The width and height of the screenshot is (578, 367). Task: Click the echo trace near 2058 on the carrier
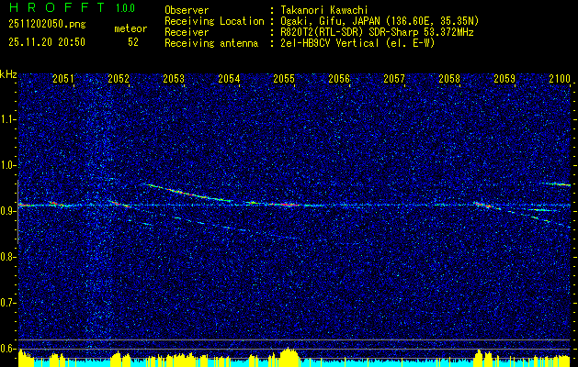pyautogui.click(x=487, y=206)
